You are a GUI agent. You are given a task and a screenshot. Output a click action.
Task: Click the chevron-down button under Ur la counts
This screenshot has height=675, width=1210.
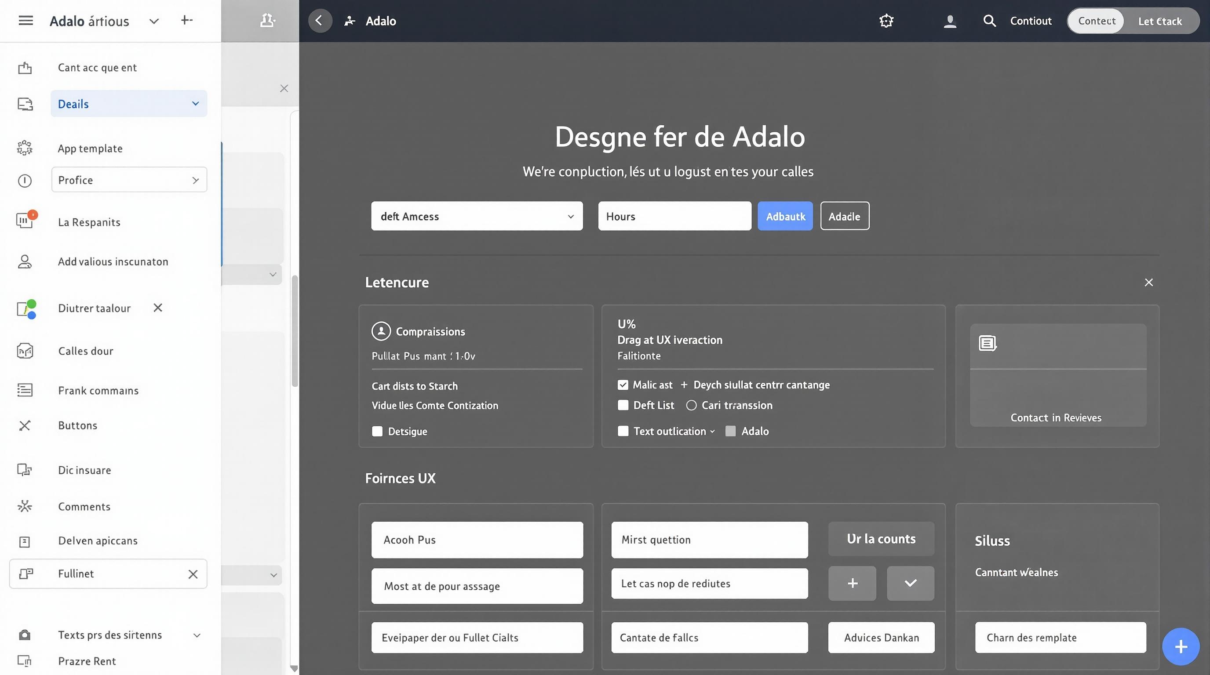(x=910, y=583)
